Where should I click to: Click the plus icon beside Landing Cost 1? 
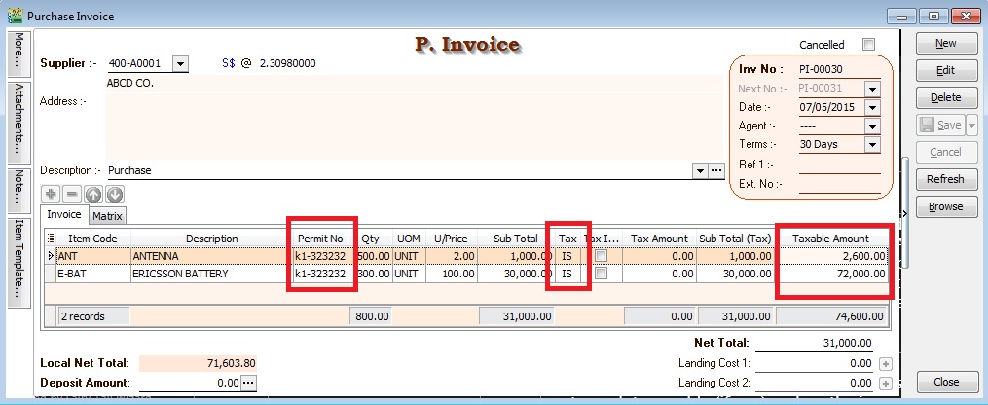(x=885, y=364)
